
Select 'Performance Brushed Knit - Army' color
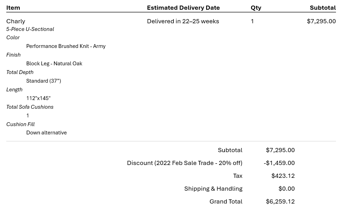point(66,46)
